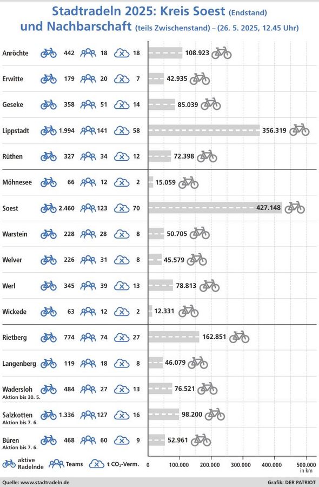This screenshot has width=319, height=487.
Task: Click the Möhnesee row label
Action: (x=17, y=182)
